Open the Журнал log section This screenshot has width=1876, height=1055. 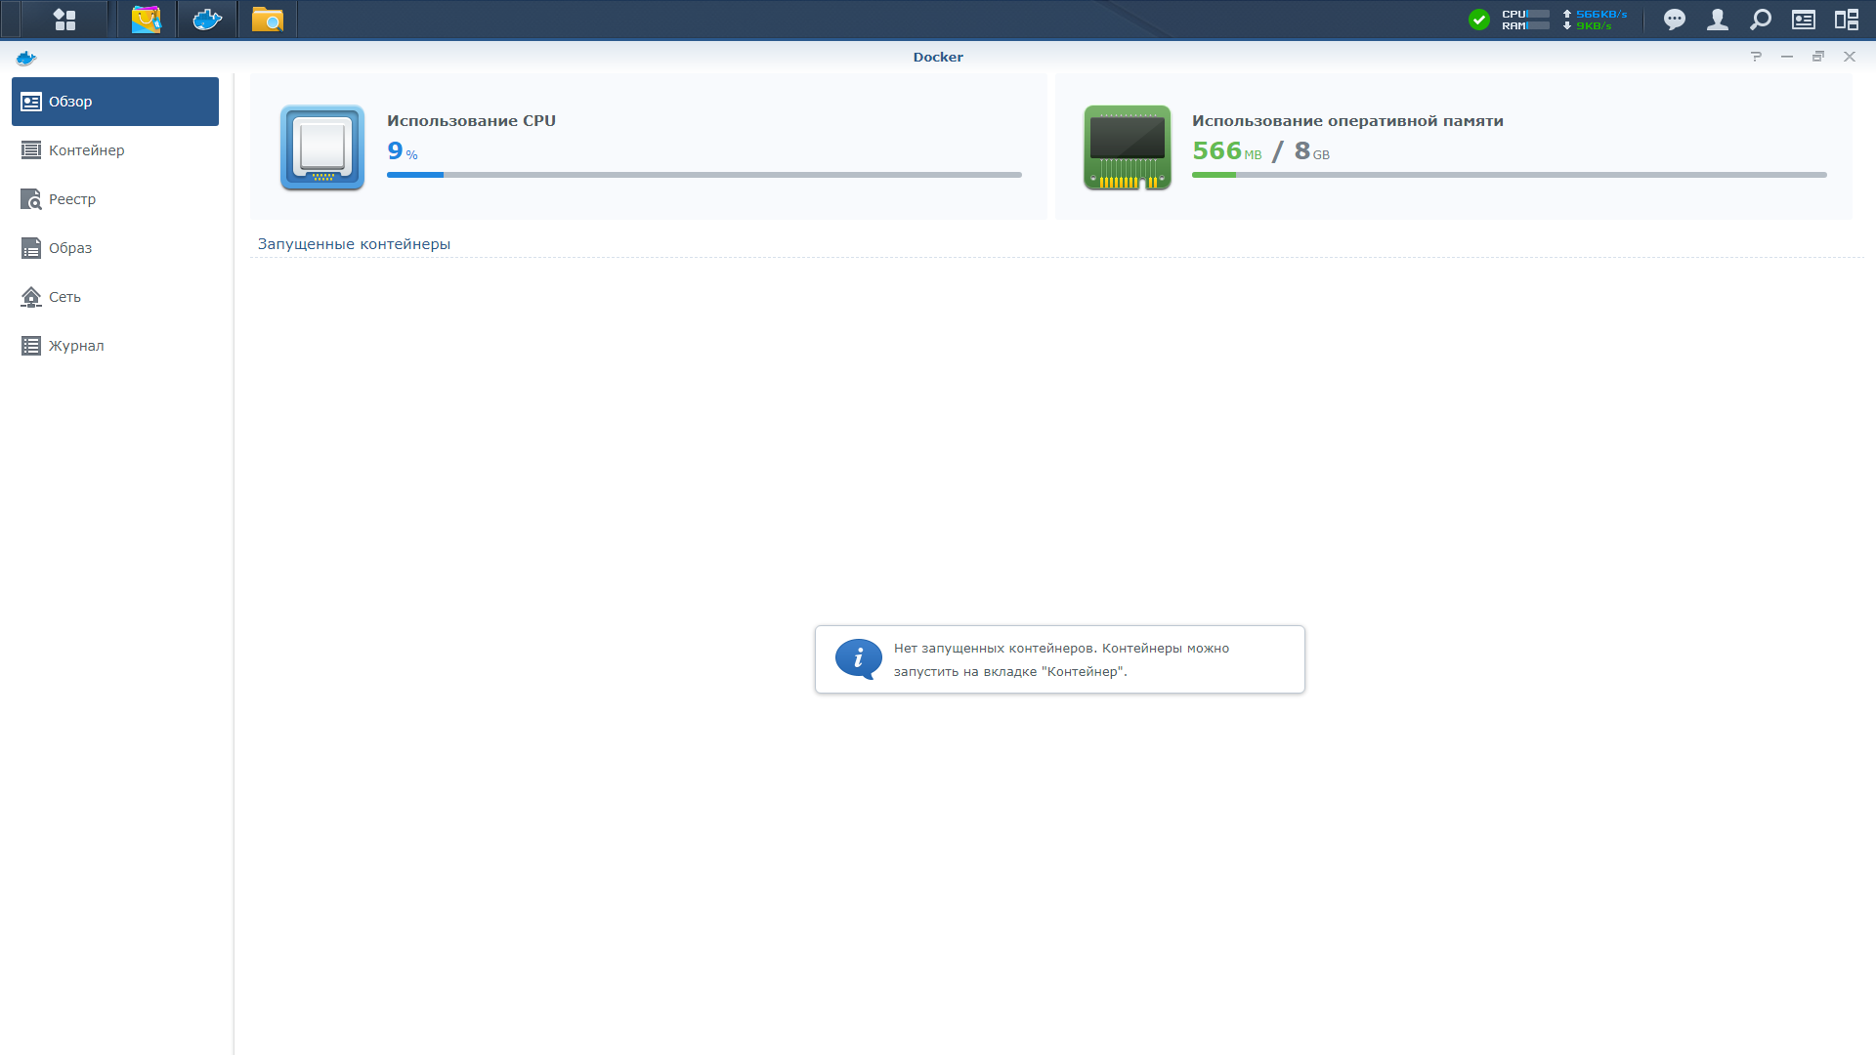pyautogui.click(x=76, y=346)
